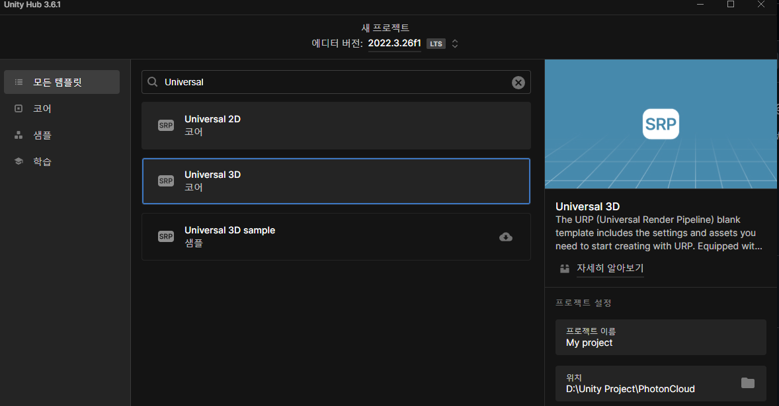Click the 에디터 버전 label

(x=337, y=44)
